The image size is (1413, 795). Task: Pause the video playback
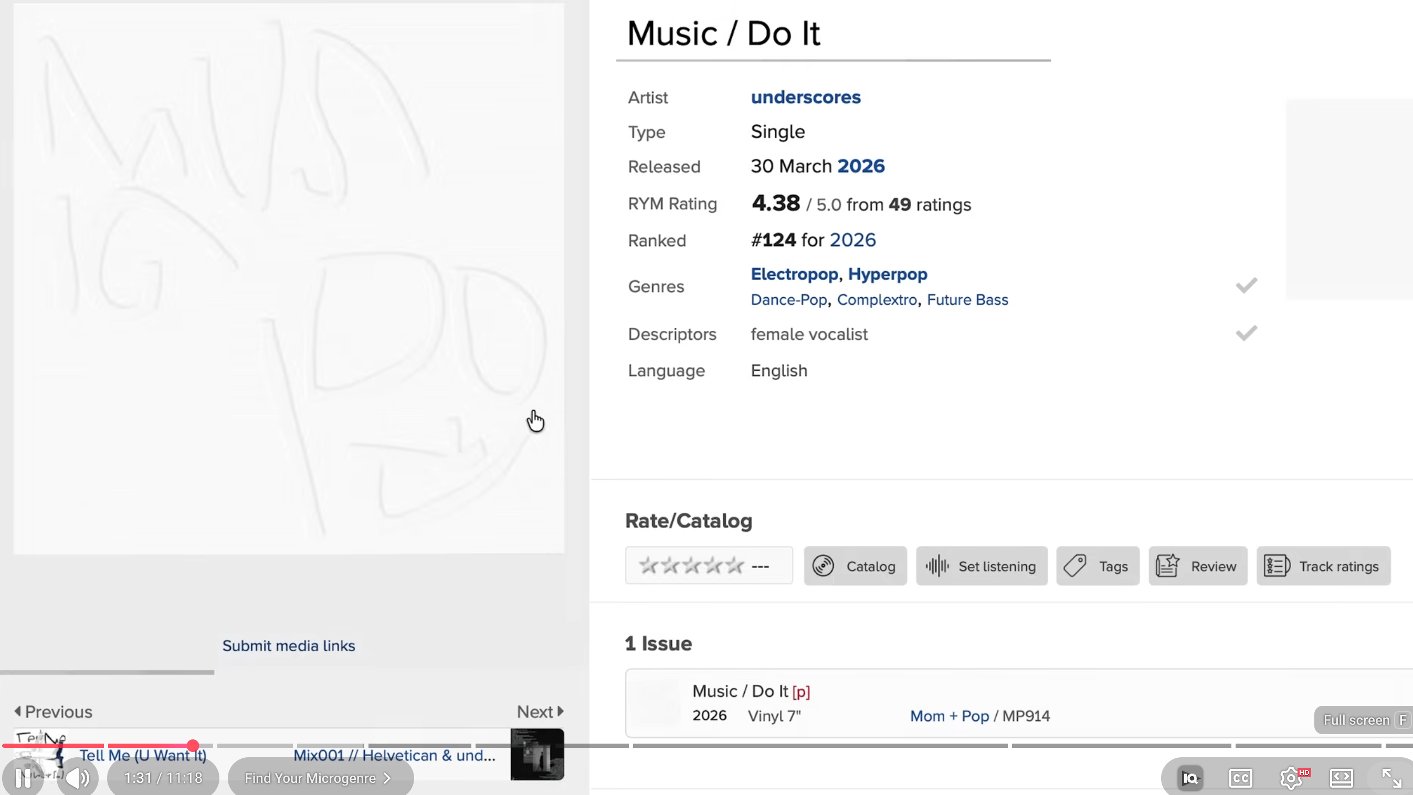[23, 777]
